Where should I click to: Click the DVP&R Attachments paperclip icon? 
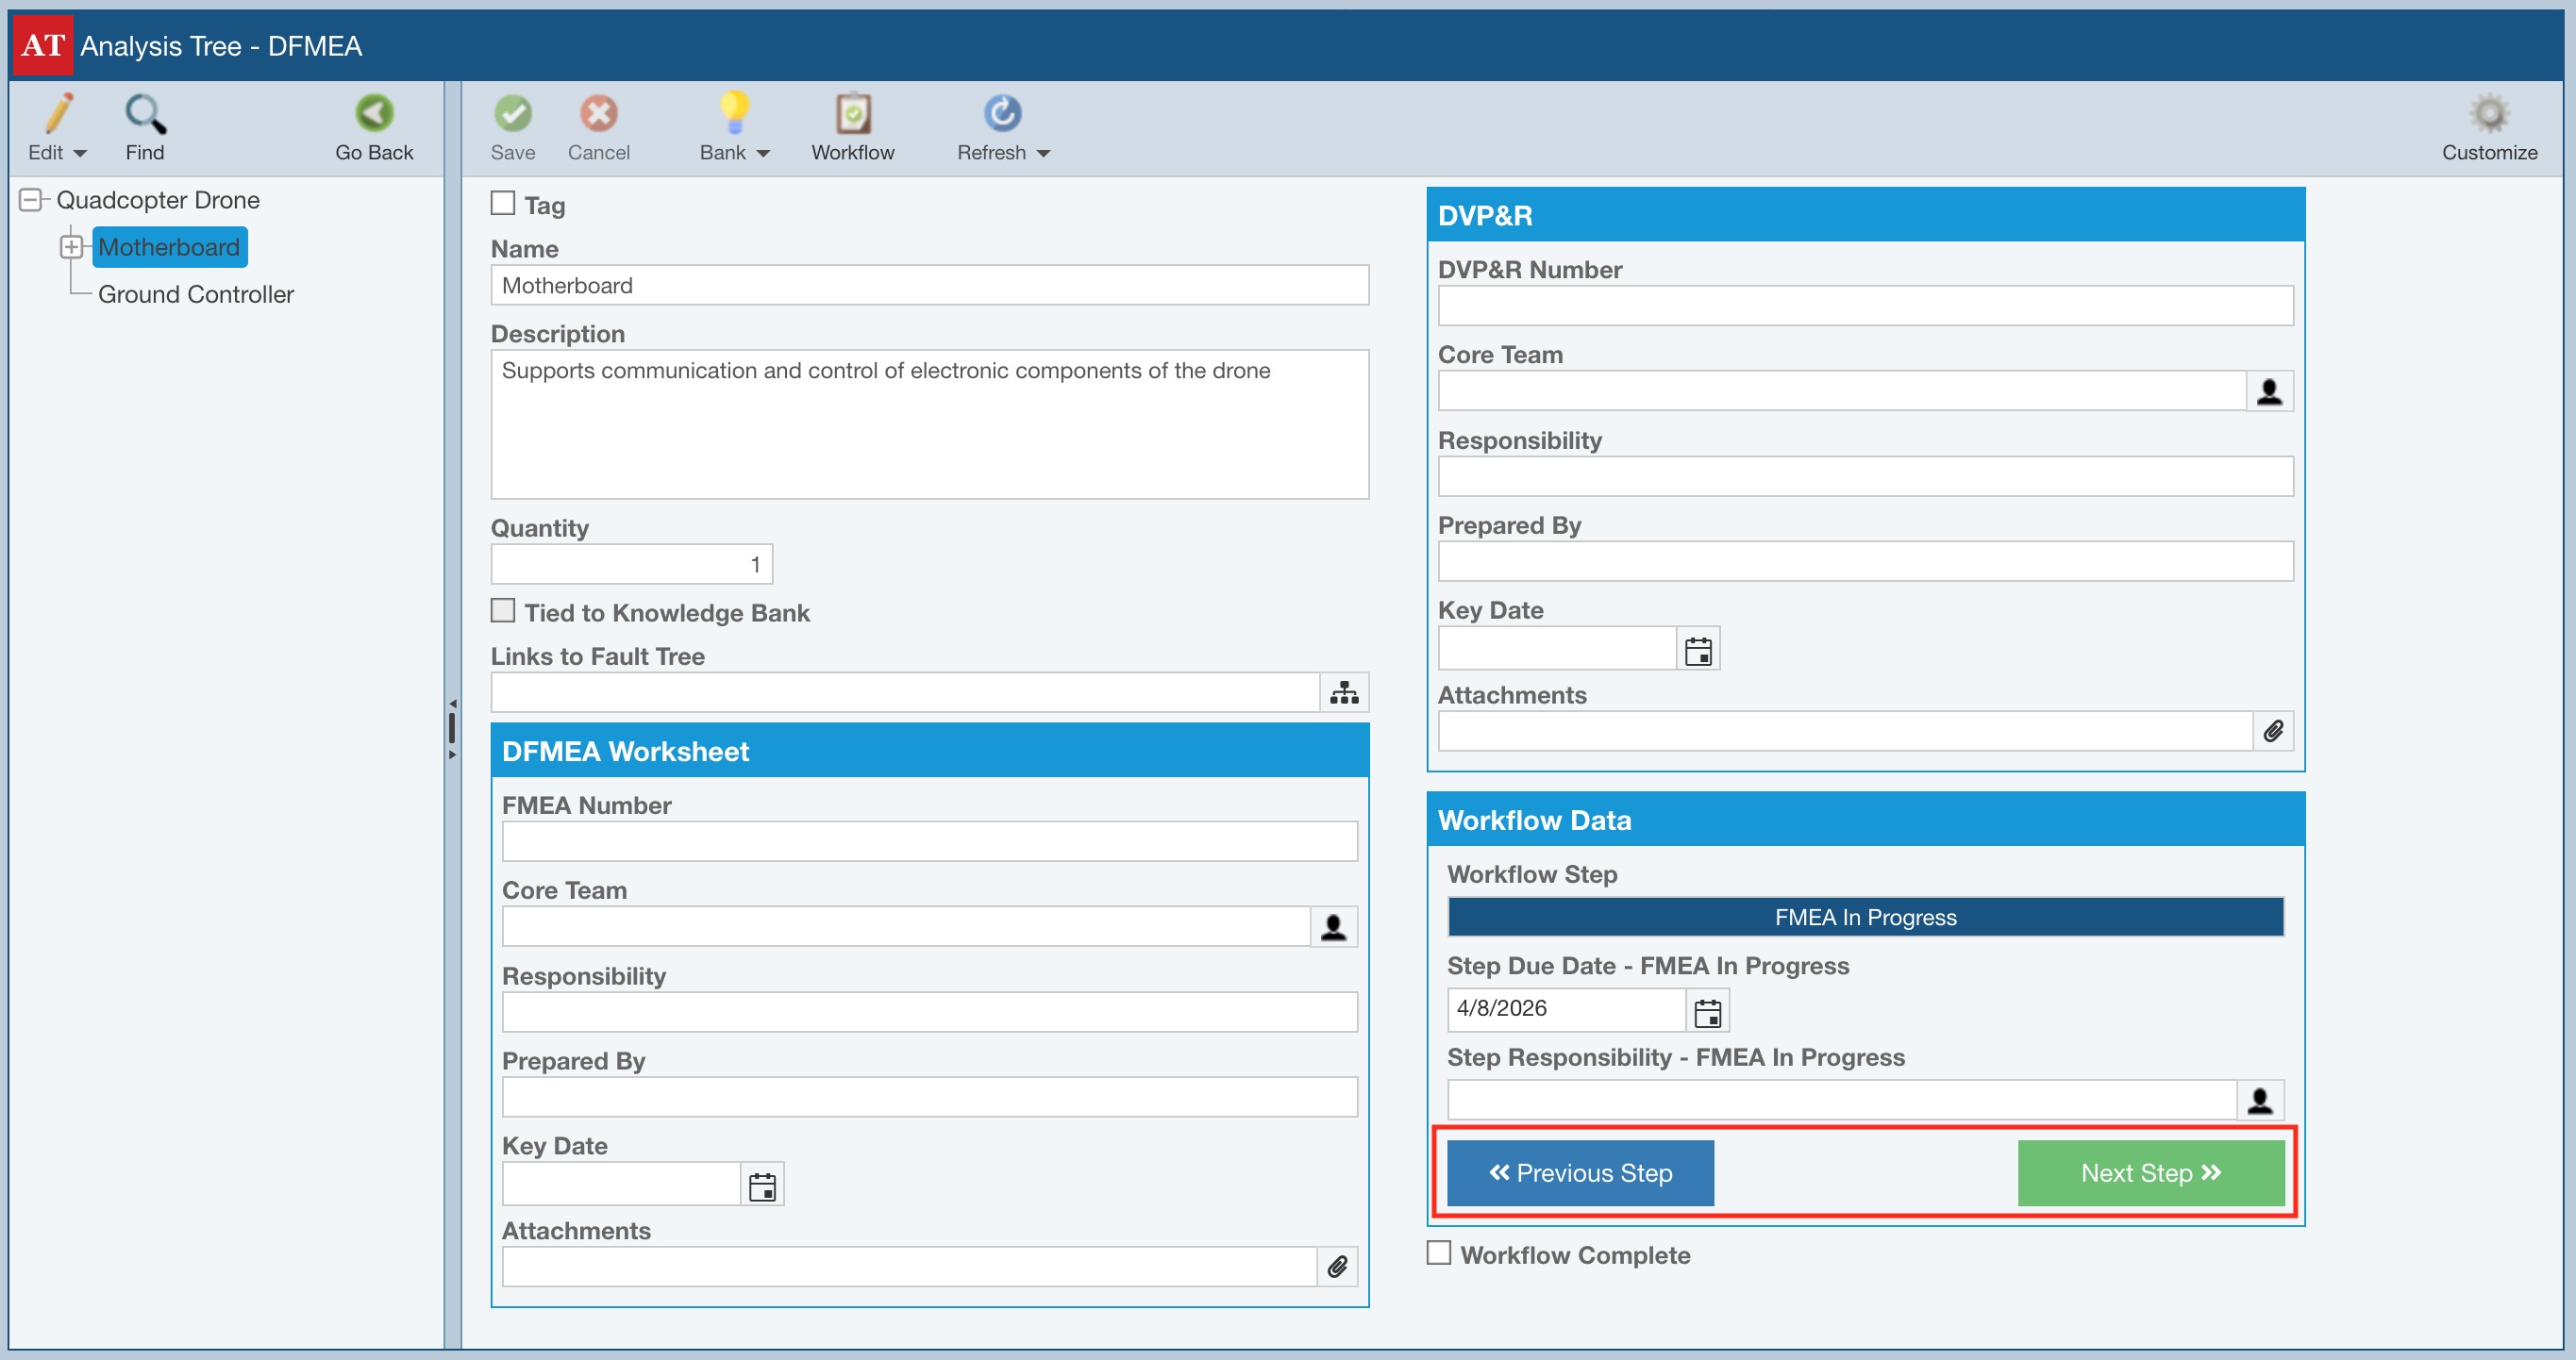pos(2272,732)
